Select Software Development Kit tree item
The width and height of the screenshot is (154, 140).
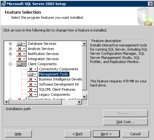pos(59,84)
